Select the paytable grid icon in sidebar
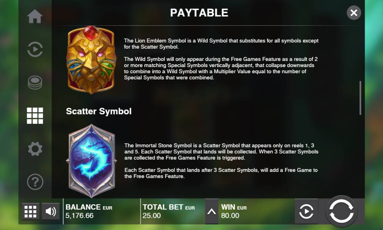The image size is (383, 230). [35, 116]
